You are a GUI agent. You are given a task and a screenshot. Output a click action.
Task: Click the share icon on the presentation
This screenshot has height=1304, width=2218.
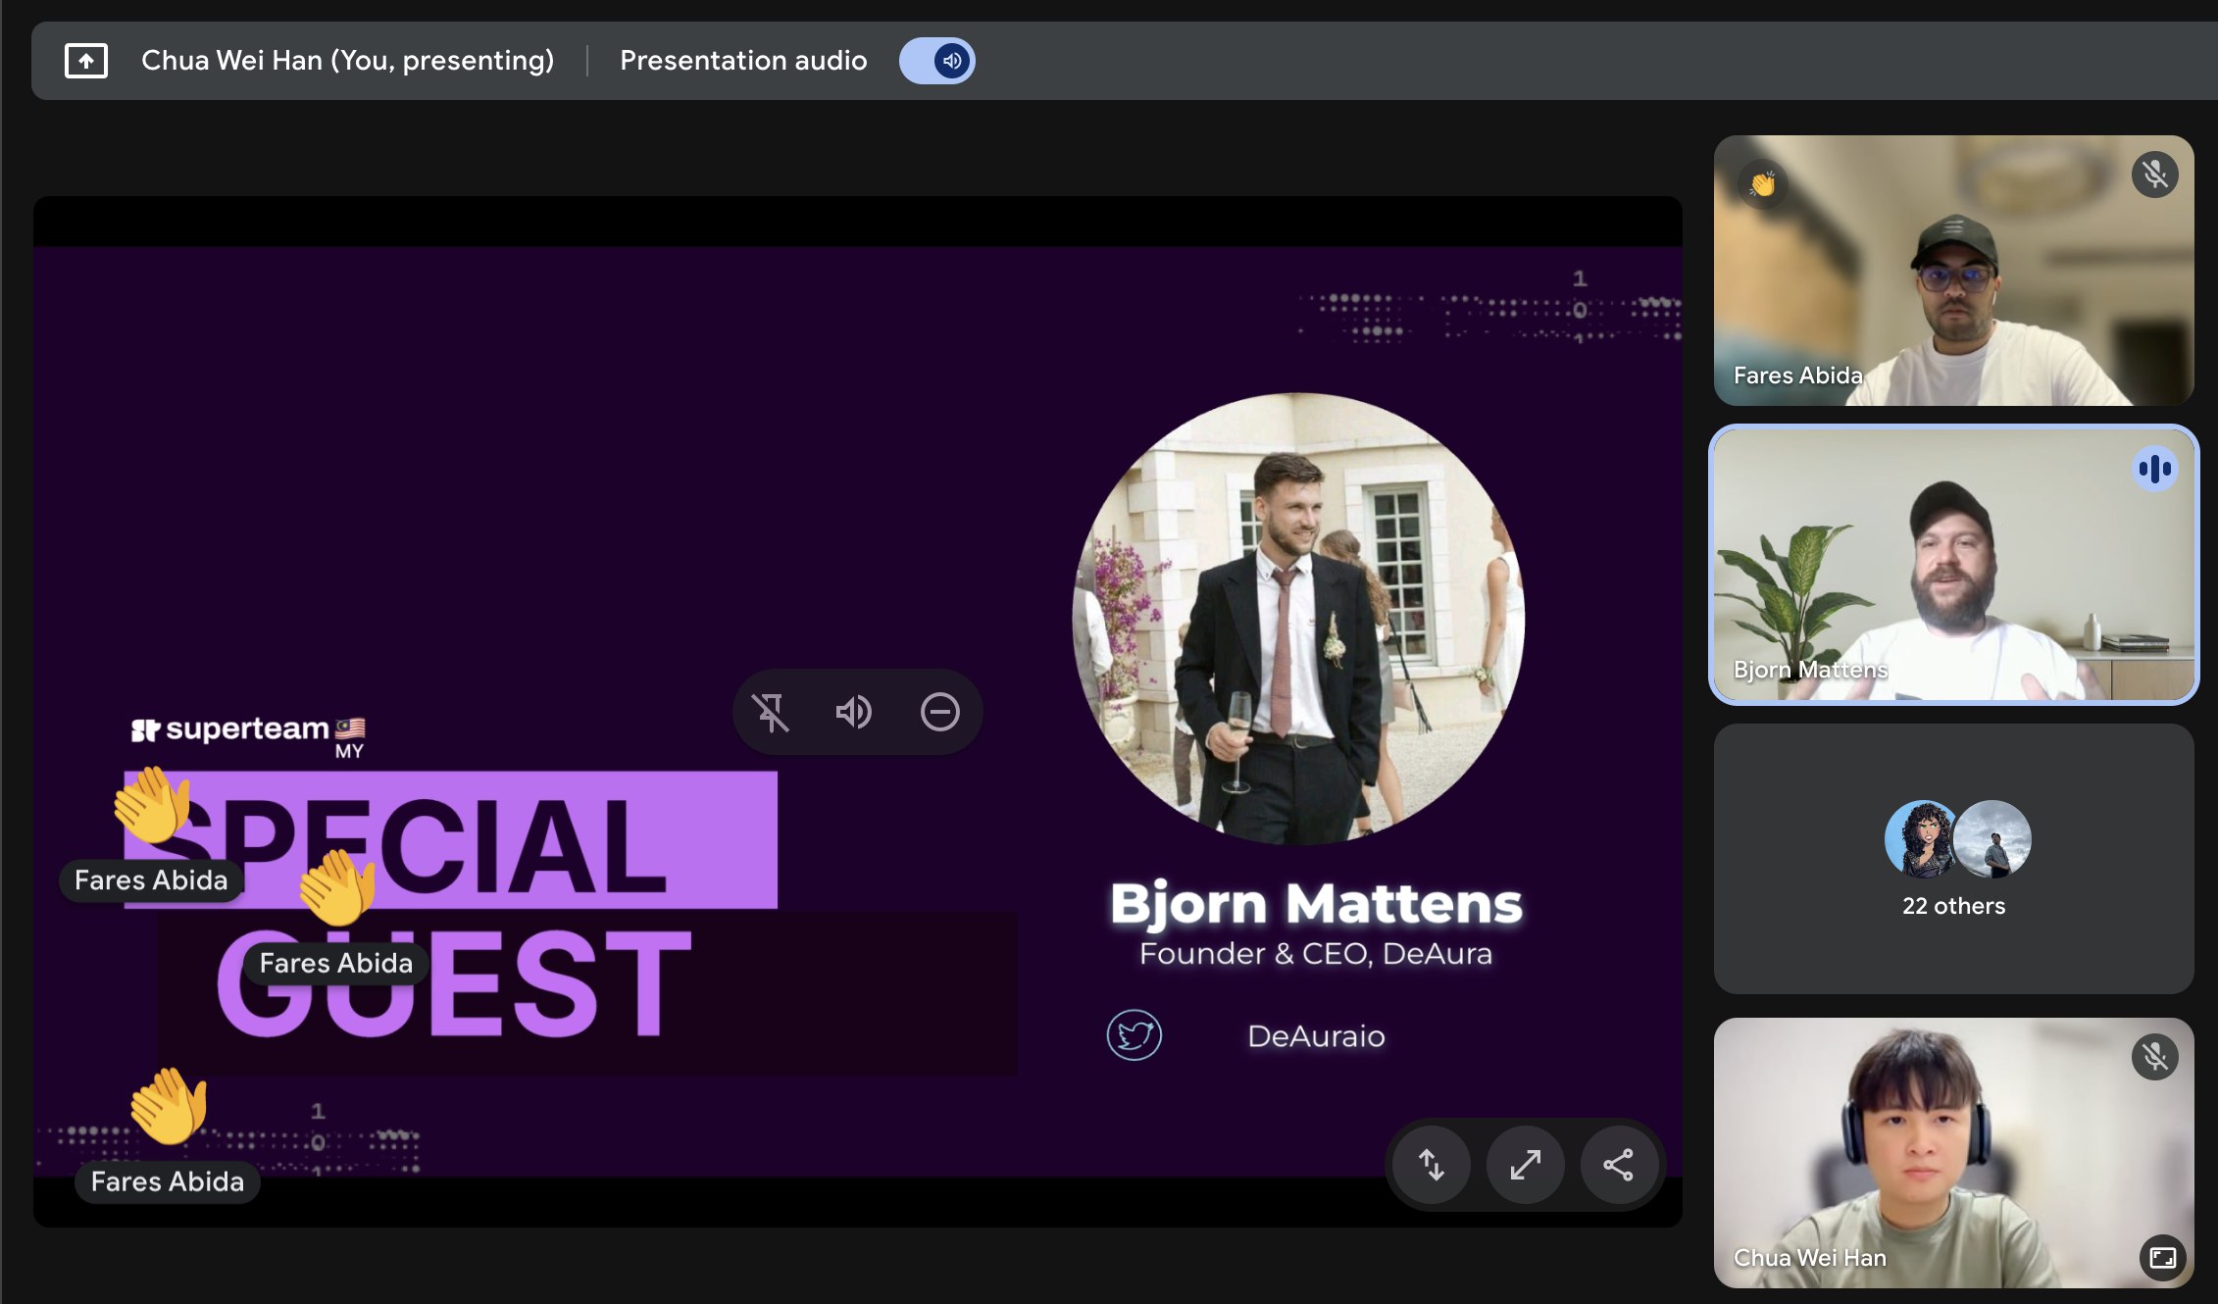[1619, 1165]
